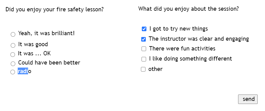This screenshot has height=111, width=265.
Task: Uncheck "The instructor was clear and engaging" checkbox
Action: (143, 39)
